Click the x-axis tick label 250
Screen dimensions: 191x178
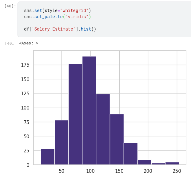click(x=177, y=171)
